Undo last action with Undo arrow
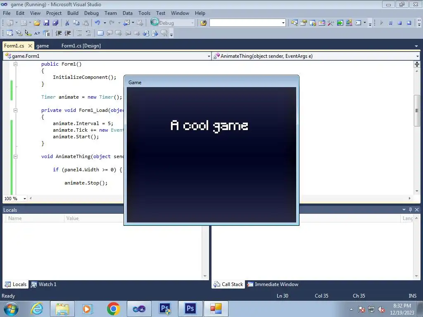The height and width of the screenshot is (317, 423). coord(97,23)
